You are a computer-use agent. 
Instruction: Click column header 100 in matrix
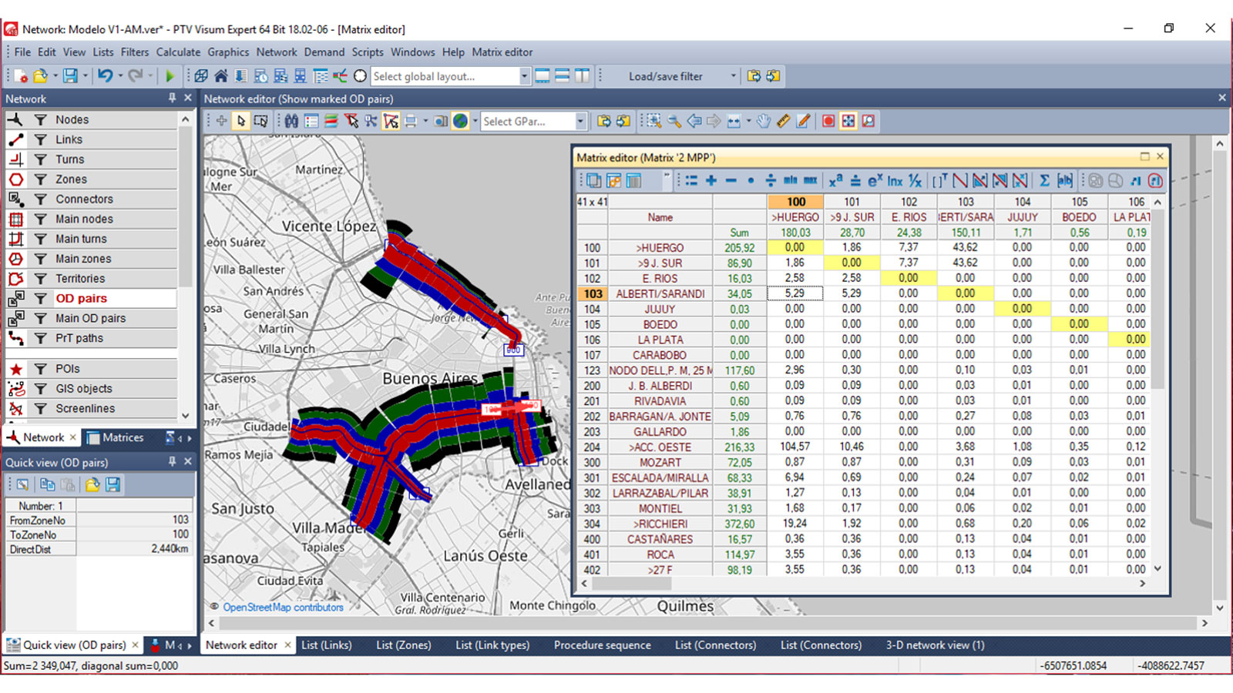[x=795, y=202]
